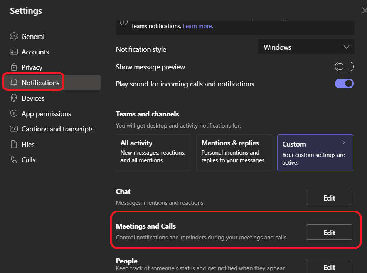367x273 pixels.
Task: Open the Notification style dropdown
Action: [306, 47]
